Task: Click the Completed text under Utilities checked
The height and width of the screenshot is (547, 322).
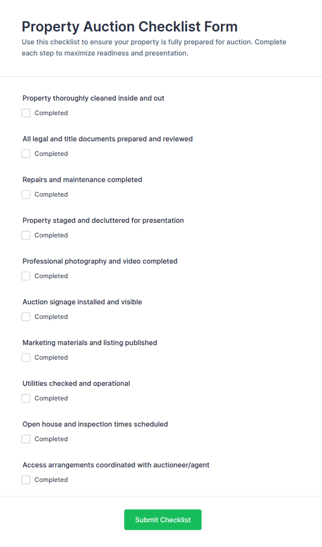Action: pos(51,398)
